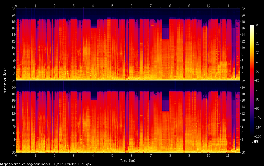Screen dimensions: 264x166
Task: Click the 'Time (ks)' axis label
Action: pos(128,161)
